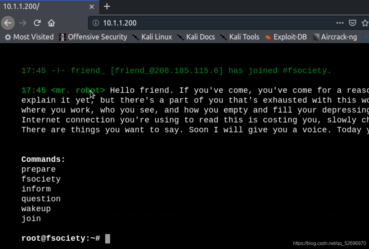The image size is (369, 249).
Task: Open the Aircrack-ng bookmark
Action: (x=335, y=37)
